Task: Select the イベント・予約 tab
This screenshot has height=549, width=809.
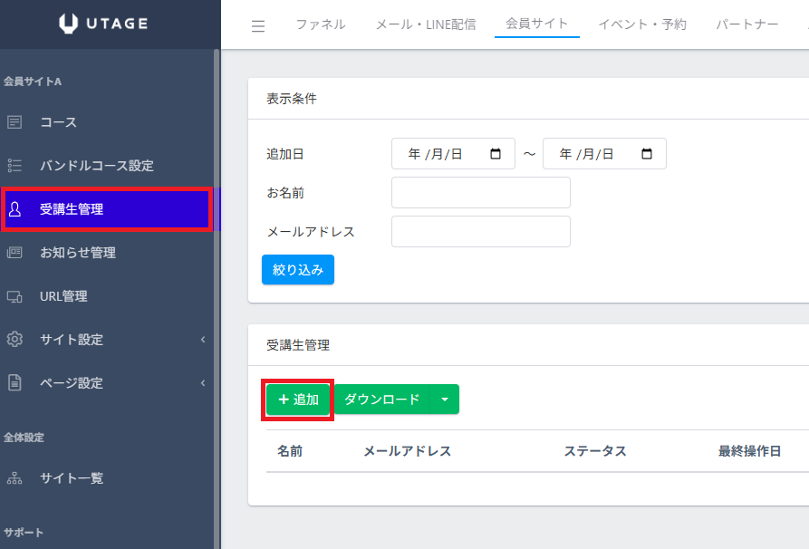Action: pyautogui.click(x=642, y=24)
